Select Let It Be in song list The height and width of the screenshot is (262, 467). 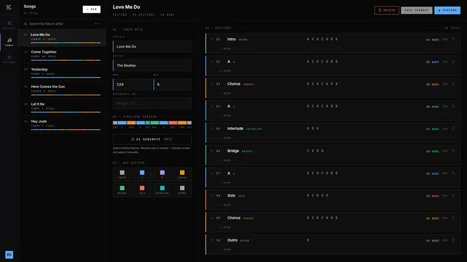coord(62,107)
